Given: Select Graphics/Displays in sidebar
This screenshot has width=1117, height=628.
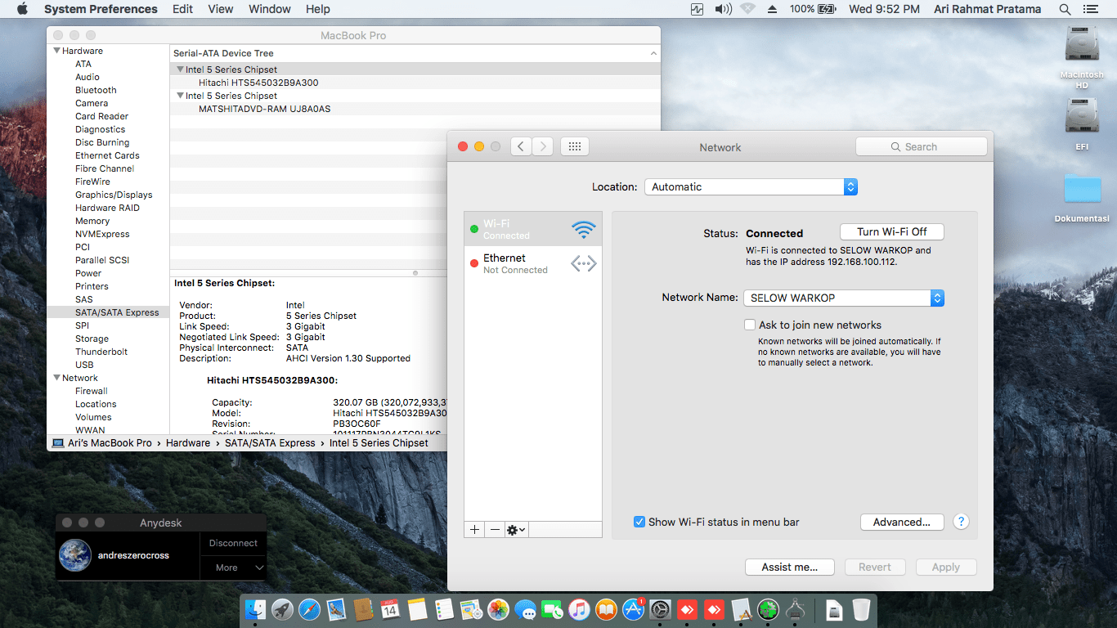Looking at the screenshot, I should (114, 195).
